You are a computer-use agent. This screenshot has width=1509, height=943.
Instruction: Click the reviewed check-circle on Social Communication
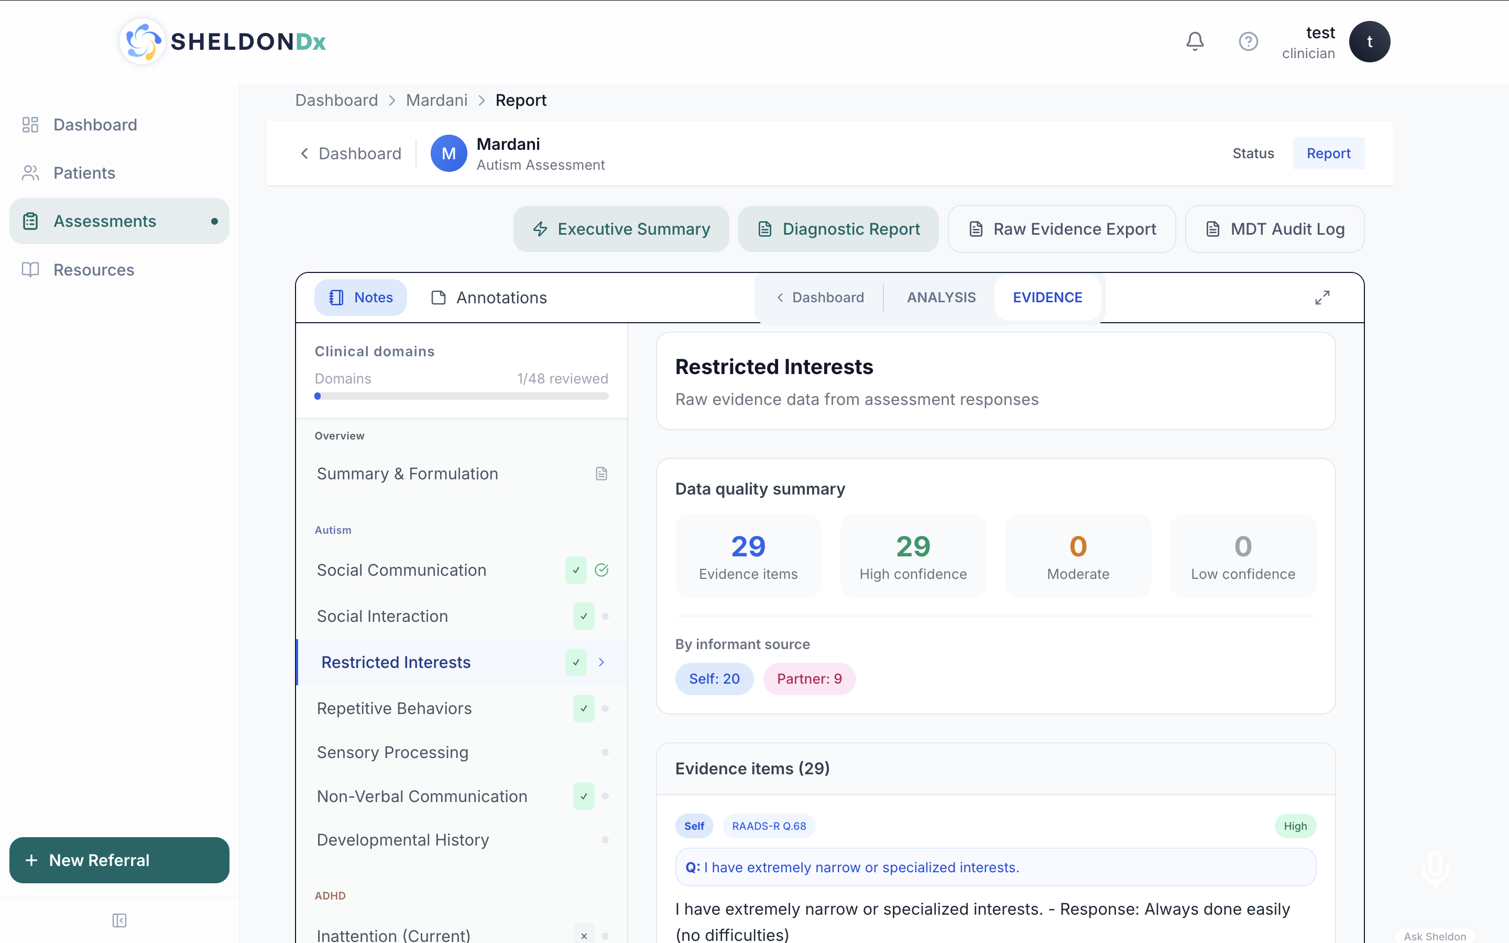(x=602, y=570)
